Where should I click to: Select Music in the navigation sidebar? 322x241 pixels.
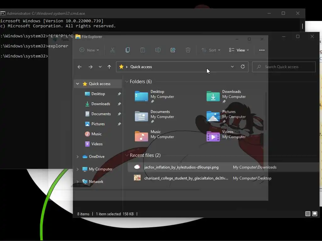pyautogui.click(x=96, y=134)
